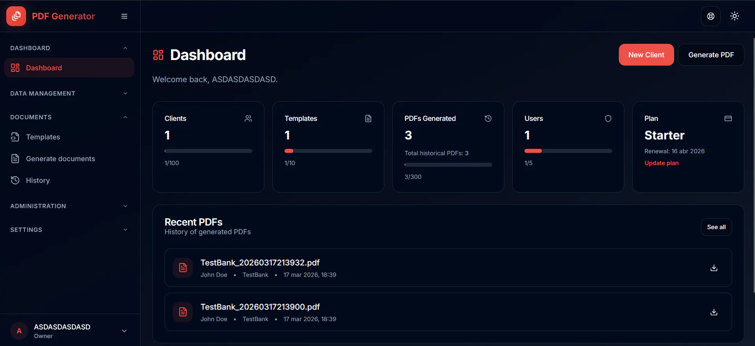Open the help lifebuoy icon in the header
Image resolution: width=755 pixels, height=346 pixels.
pos(711,16)
